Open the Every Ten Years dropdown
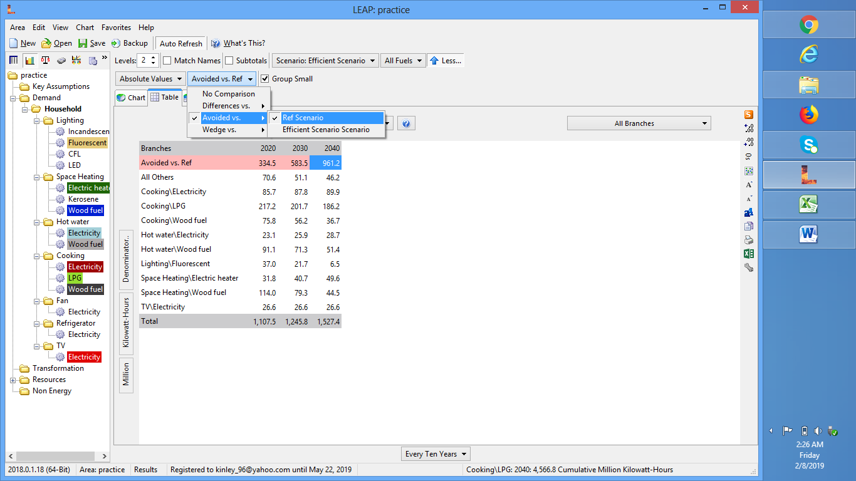 click(436, 454)
